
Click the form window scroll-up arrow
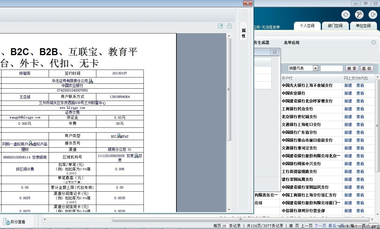[229, 36]
